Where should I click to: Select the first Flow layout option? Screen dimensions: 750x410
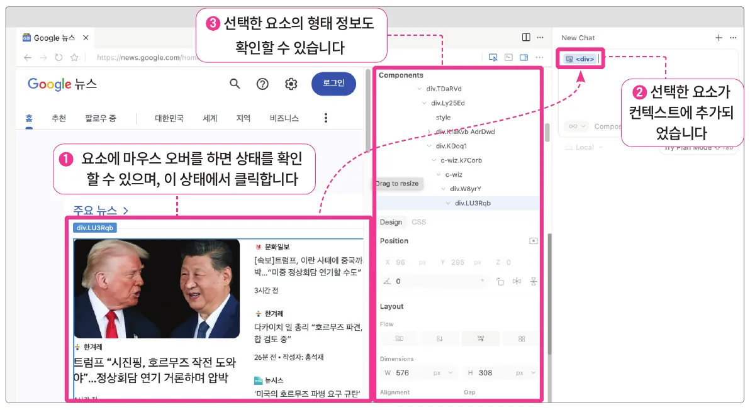[400, 339]
